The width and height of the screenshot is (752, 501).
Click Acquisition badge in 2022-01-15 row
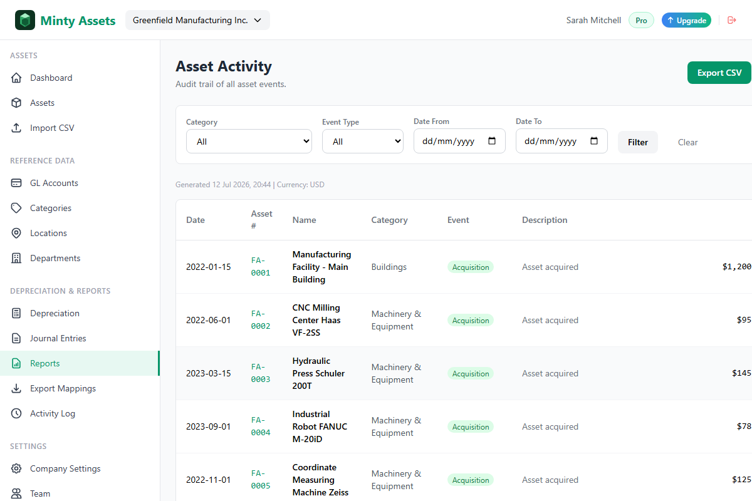(x=471, y=267)
